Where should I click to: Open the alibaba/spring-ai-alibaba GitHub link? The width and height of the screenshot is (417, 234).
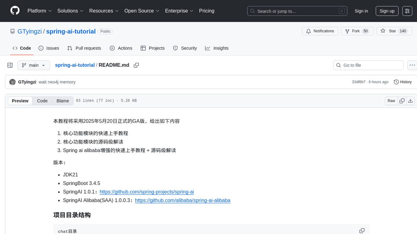pyautogui.click(x=182, y=200)
